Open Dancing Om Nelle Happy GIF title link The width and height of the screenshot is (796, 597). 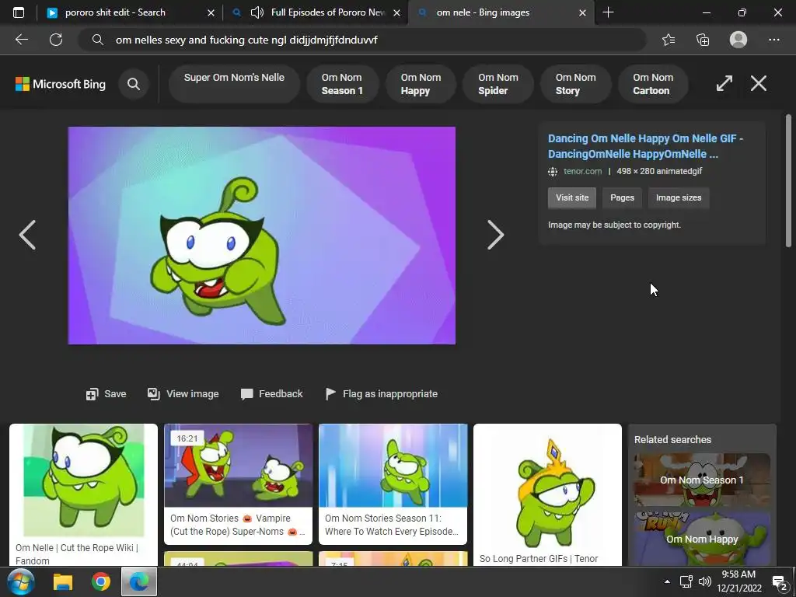tap(645, 146)
